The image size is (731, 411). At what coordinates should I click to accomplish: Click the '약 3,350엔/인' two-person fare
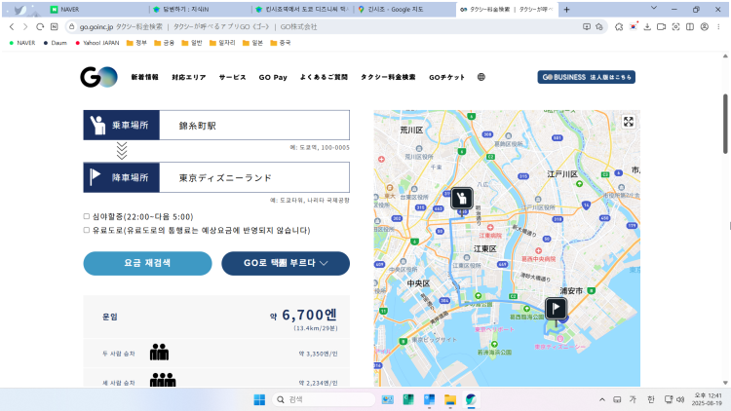click(x=318, y=354)
